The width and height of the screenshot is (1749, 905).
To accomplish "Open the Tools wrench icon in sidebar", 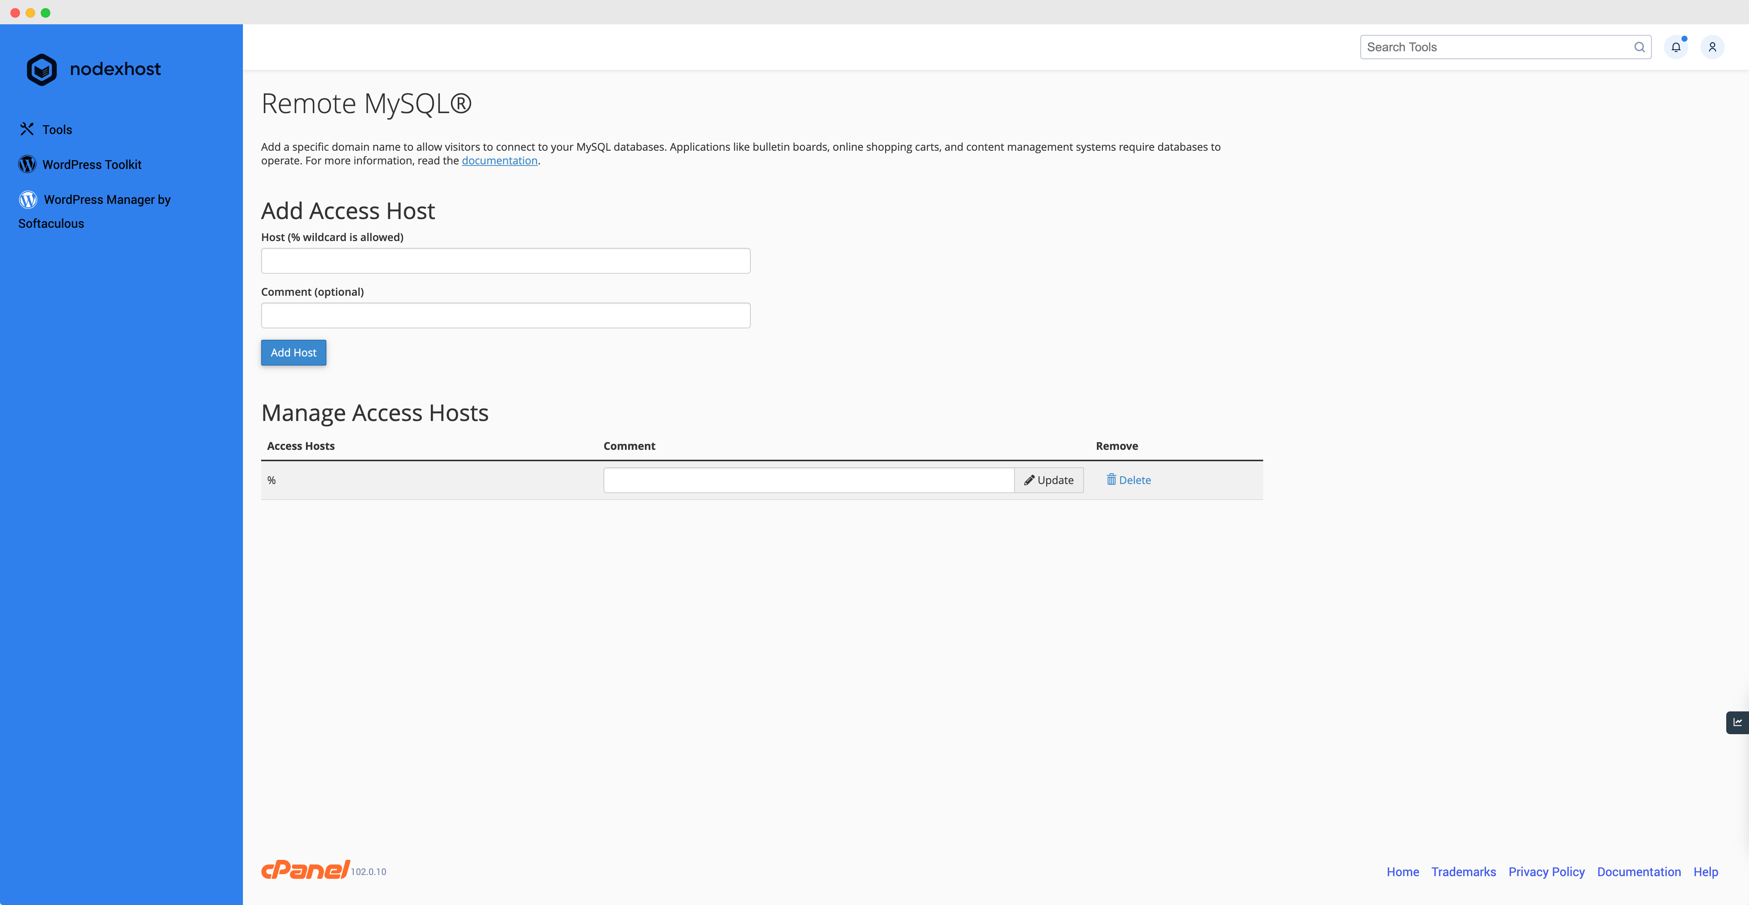I will (x=27, y=129).
